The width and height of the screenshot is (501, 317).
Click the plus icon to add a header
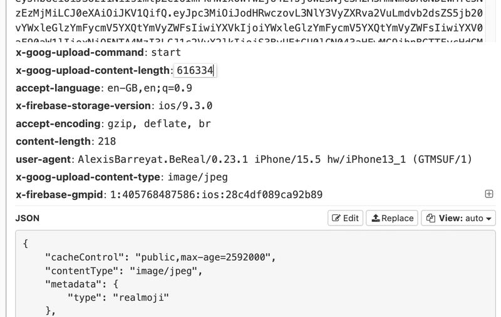tap(489, 194)
